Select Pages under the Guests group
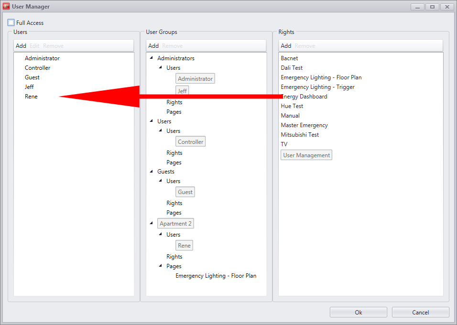This screenshot has width=457, height=325. 174,213
